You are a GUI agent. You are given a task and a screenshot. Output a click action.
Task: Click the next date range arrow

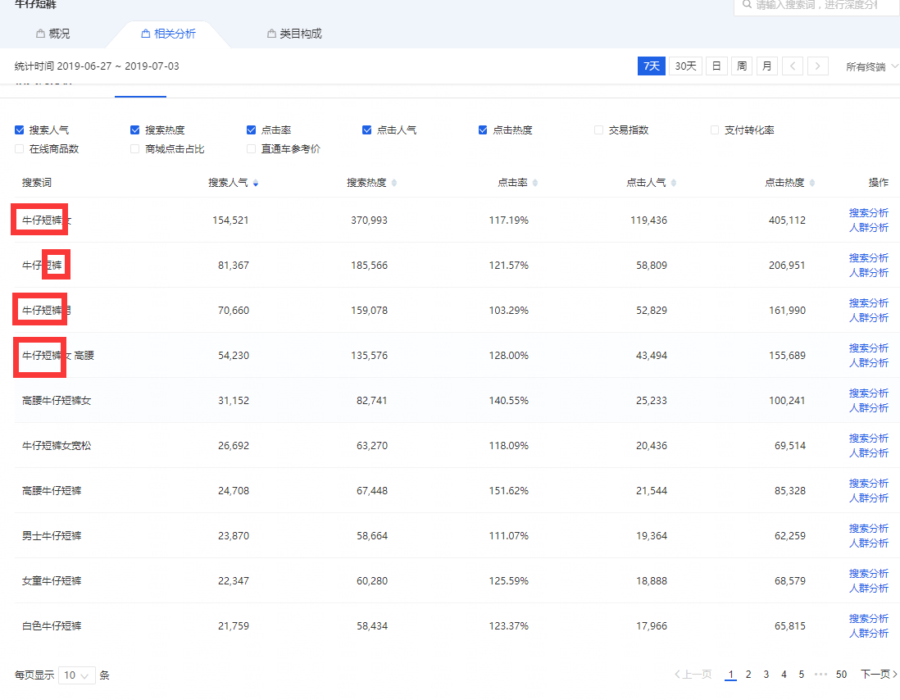818,66
